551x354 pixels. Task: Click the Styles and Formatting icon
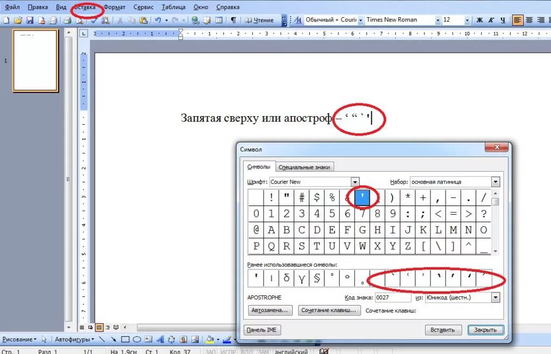[x=298, y=20]
